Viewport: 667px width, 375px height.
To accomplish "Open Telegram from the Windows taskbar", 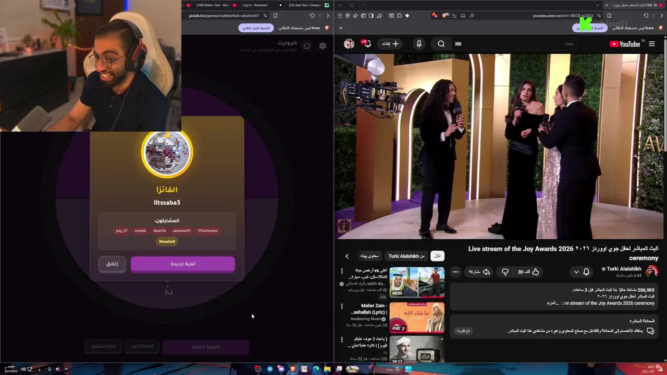I will tap(269, 369).
